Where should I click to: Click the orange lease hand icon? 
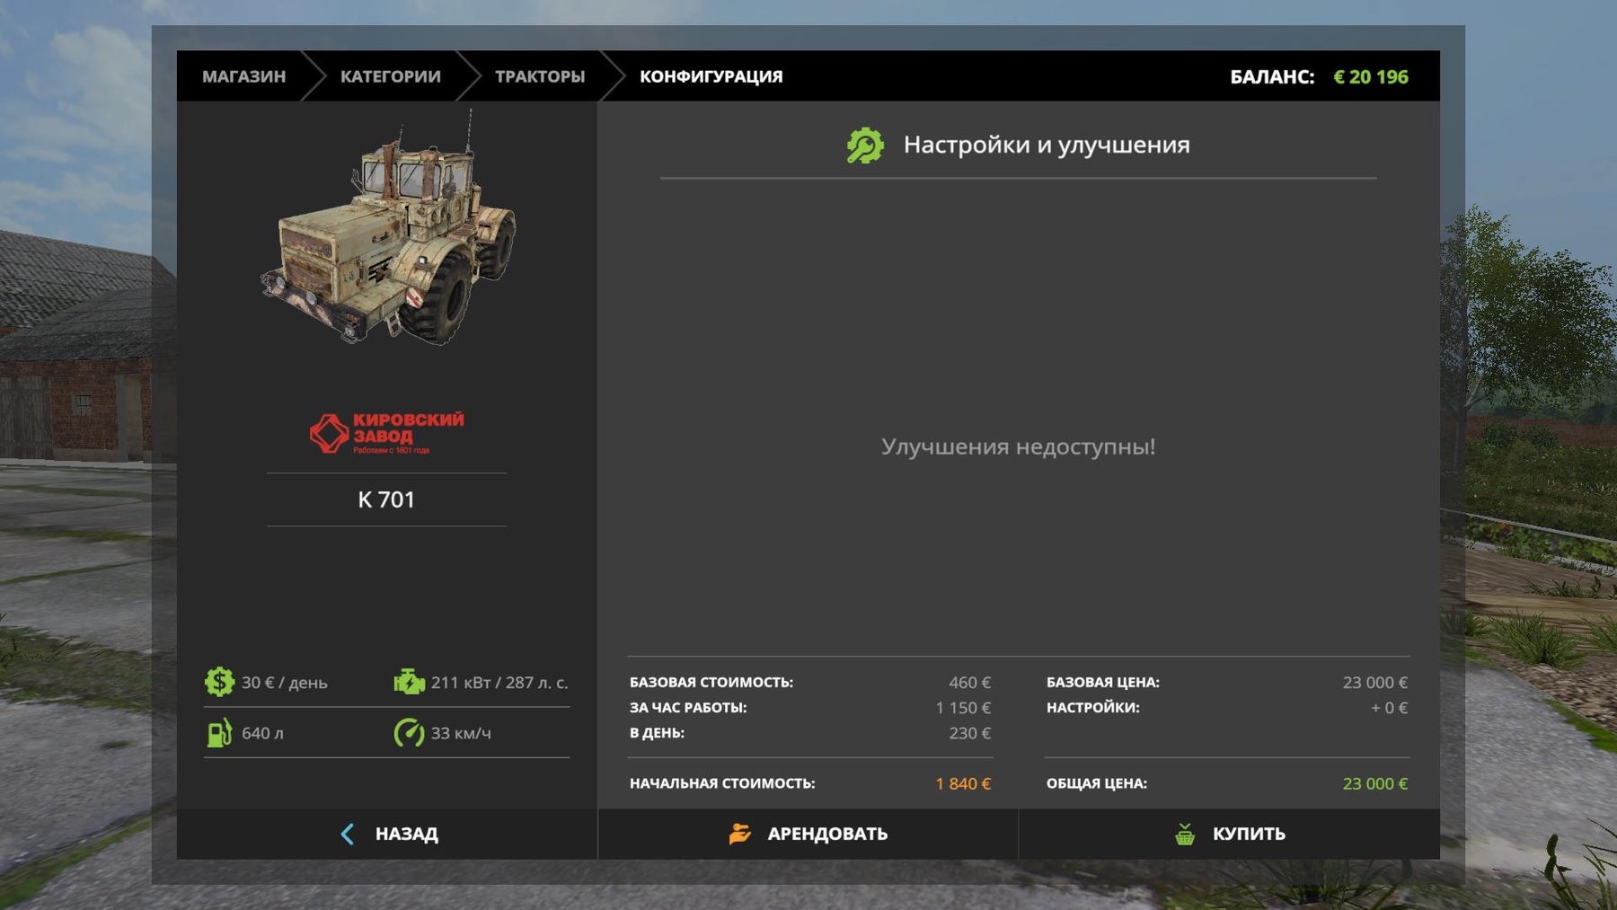coord(739,834)
